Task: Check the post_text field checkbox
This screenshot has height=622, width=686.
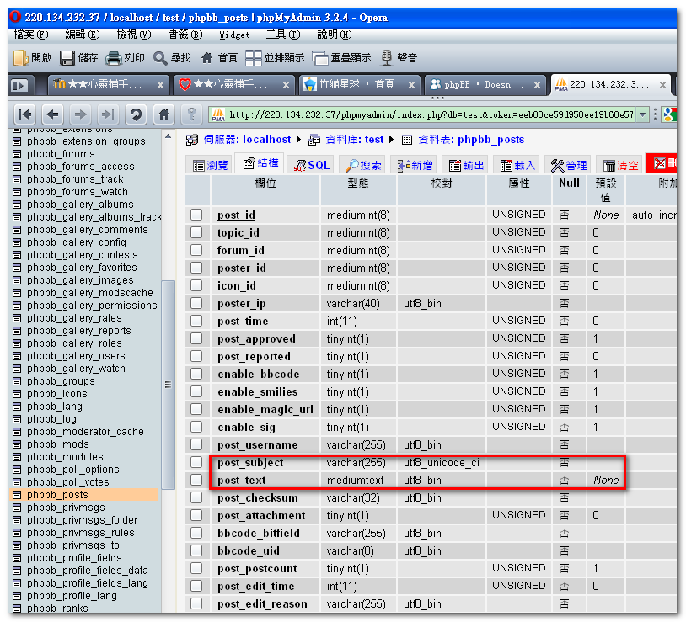Action: 196,480
